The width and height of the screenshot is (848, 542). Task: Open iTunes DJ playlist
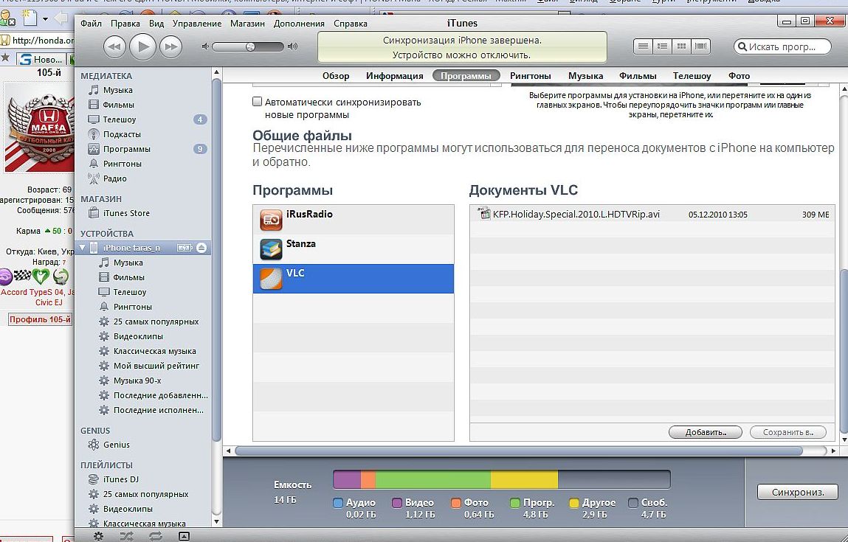pos(120,479)
